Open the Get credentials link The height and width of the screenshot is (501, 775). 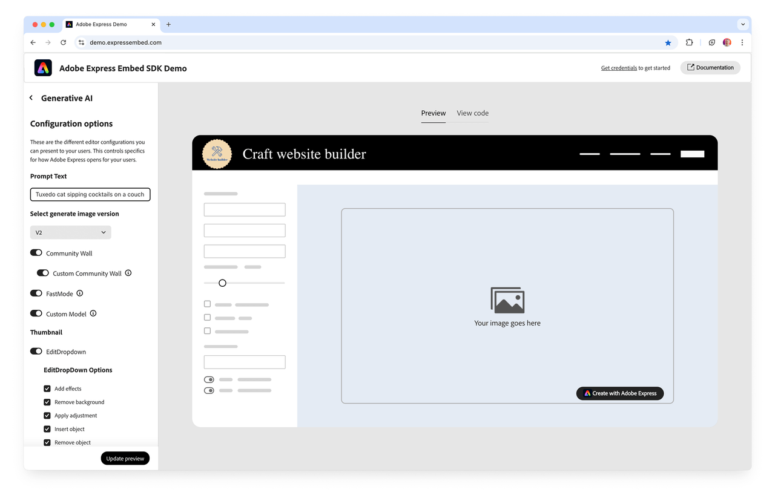(619, 68)
